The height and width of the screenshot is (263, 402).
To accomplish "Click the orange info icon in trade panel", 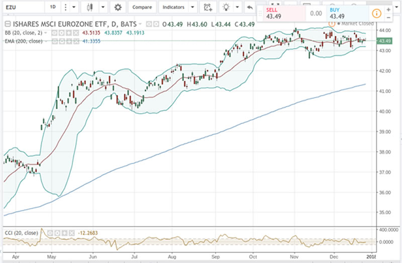I will point(376,14).
